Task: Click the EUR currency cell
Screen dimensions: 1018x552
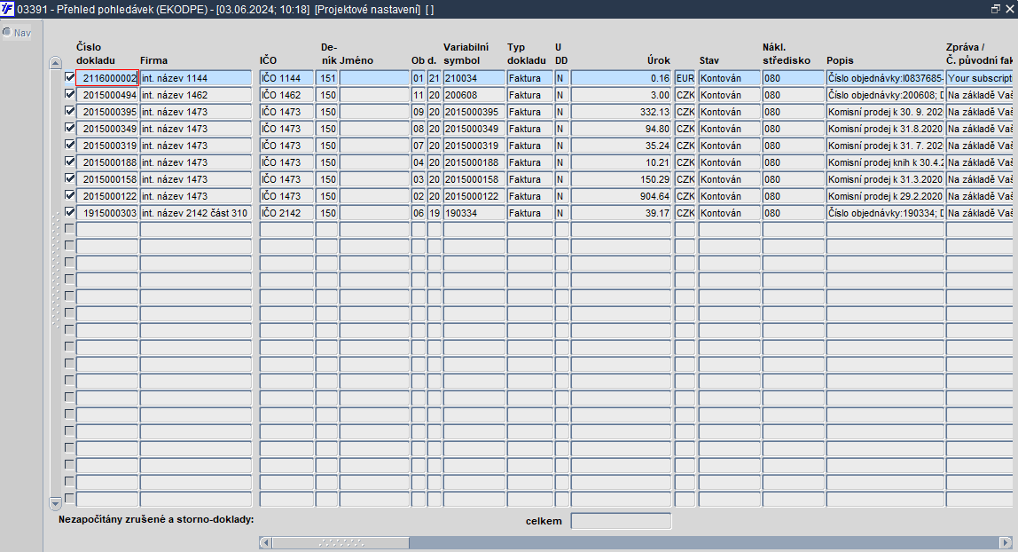Action: pyautogui.click(x=685, y=78)
